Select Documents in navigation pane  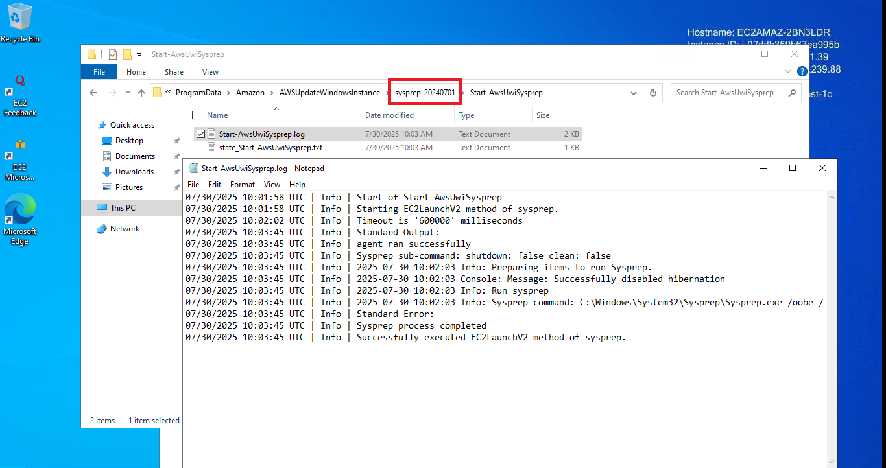click(x=135, y=156)
